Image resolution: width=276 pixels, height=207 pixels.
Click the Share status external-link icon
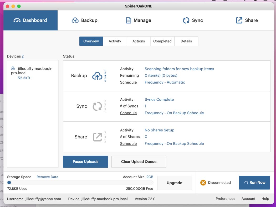(97, 137)
